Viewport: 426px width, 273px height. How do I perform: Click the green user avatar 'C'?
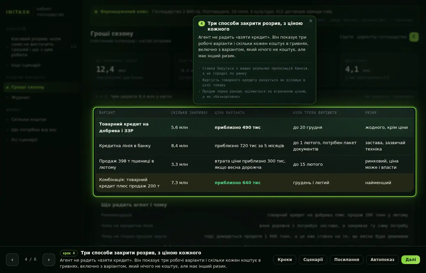414,37
